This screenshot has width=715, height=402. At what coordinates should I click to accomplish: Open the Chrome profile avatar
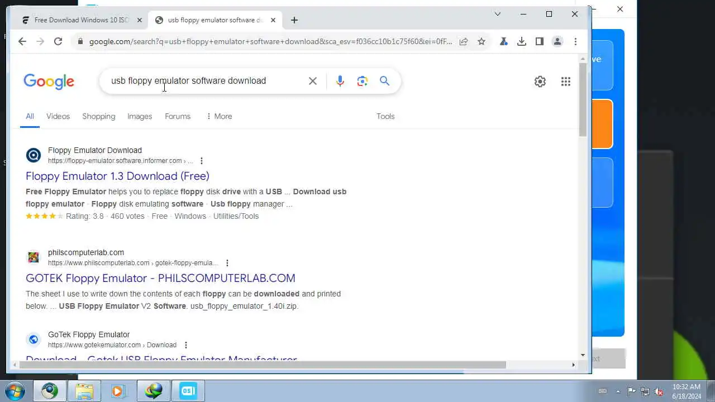point(557,41)
